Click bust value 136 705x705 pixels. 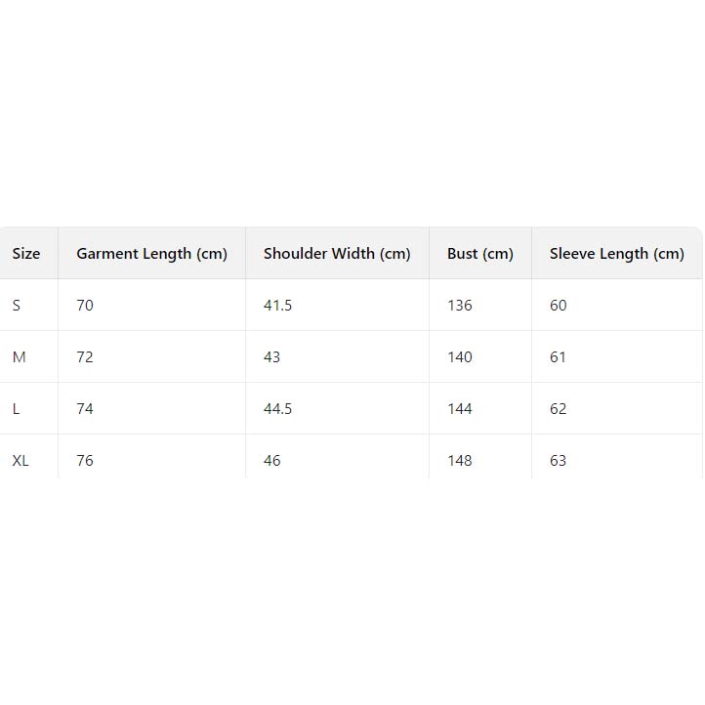click(x=459, y=306)
